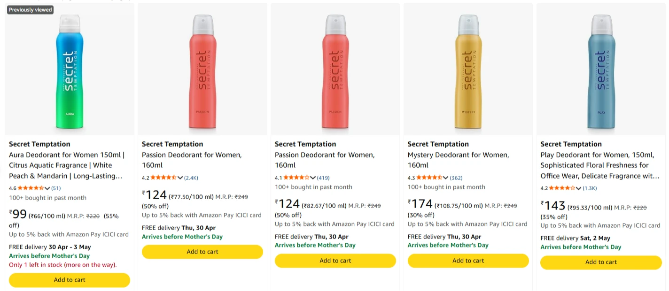669x291 pixels.
Task: Click the star rating icons for Aura Deodorant
Action: [31, 188]
